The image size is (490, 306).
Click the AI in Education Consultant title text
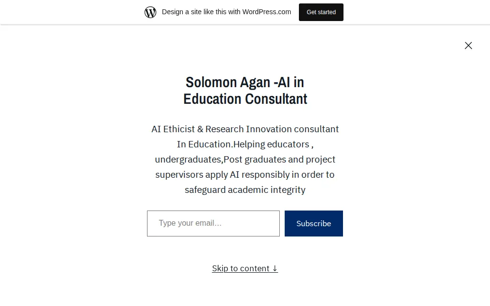point(245,98)
